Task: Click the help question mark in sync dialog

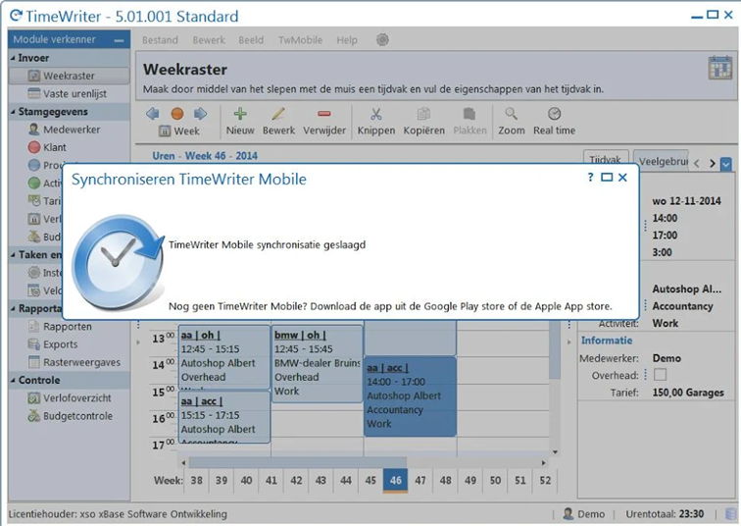Action: click(590, 178)
